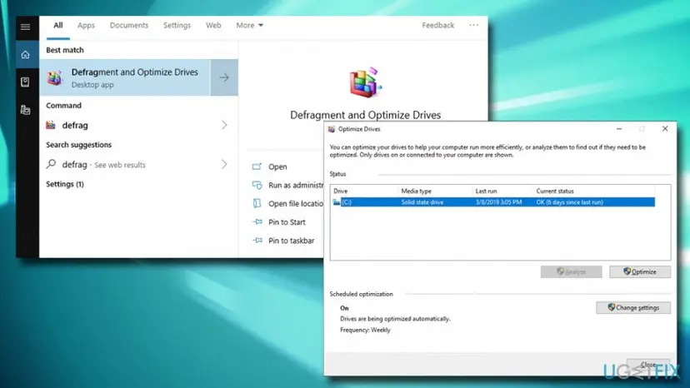Image resolution: width=690 pixels, height=388 pixels.
Task: Click the defrag command icon
Action: (51, 125)
